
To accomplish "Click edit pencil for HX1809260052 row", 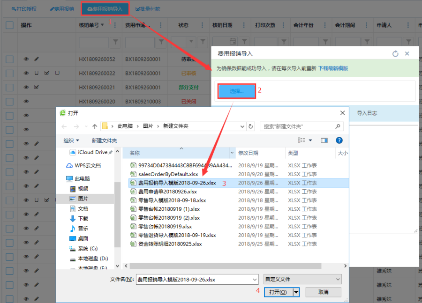I will pyautogui.click(x=37, y=59).
